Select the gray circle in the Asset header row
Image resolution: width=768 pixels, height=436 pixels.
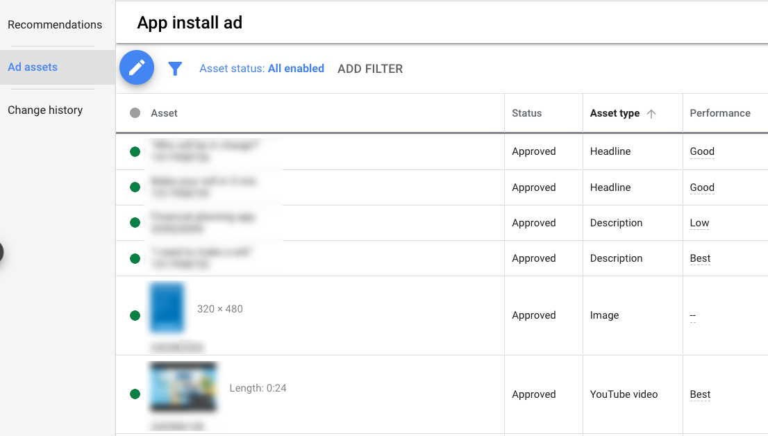[135, 112]
